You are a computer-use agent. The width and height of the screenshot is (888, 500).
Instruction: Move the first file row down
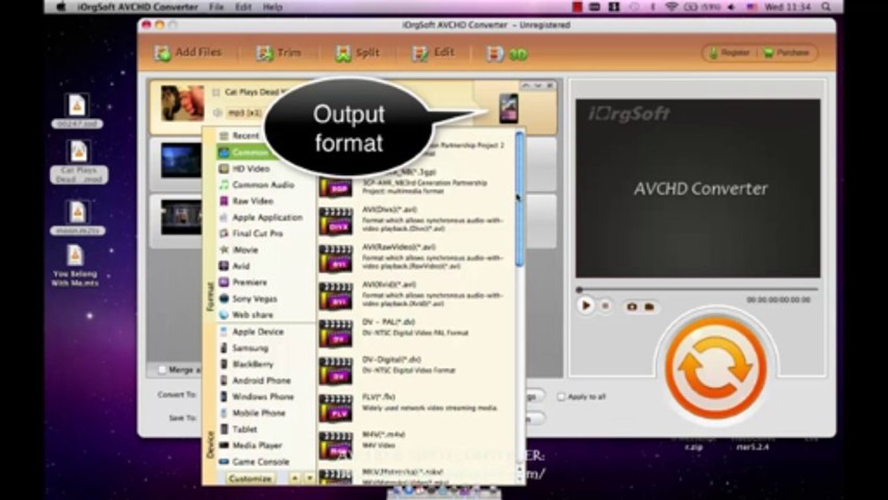click(538, 85)
